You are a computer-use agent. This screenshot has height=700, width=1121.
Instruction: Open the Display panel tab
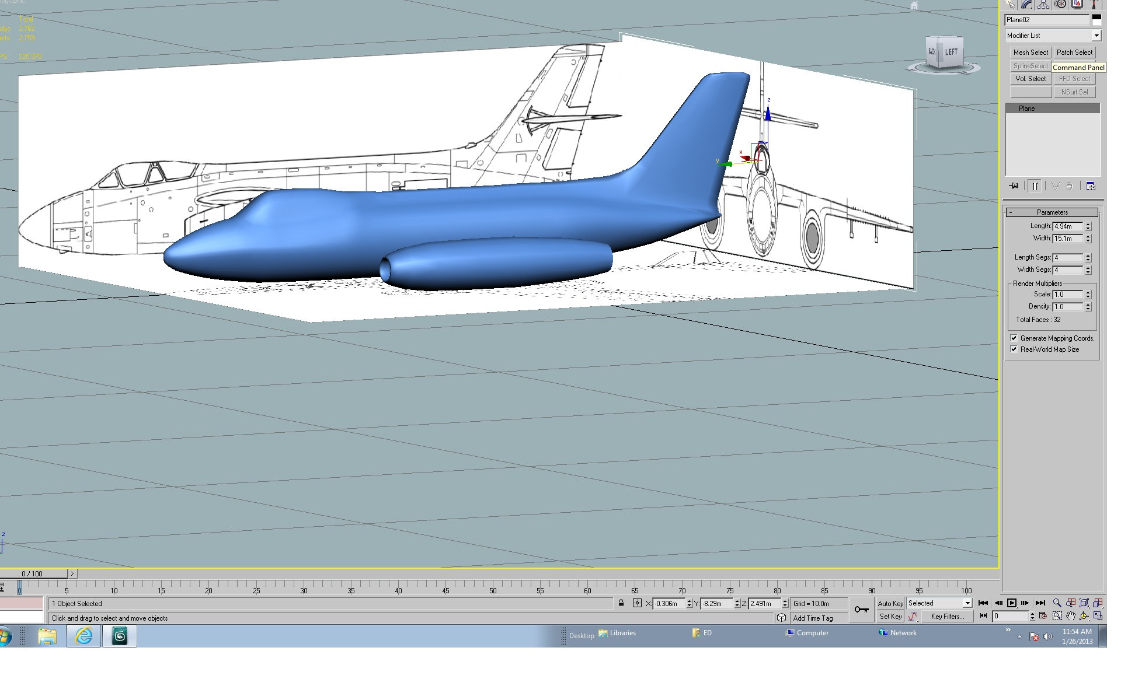(1078, 4)
